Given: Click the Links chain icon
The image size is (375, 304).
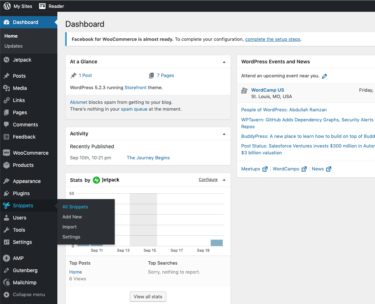Looking at the screenshot, I should (6, 100).
